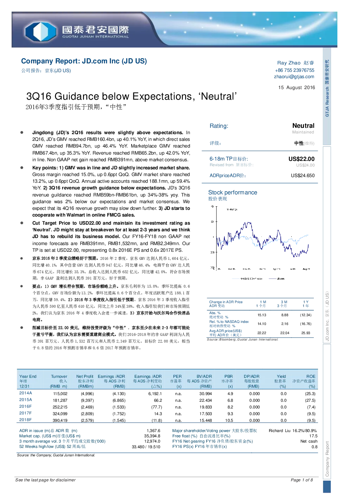
Task: Select Key points bullet paragraph
Action: pos(111,191)
